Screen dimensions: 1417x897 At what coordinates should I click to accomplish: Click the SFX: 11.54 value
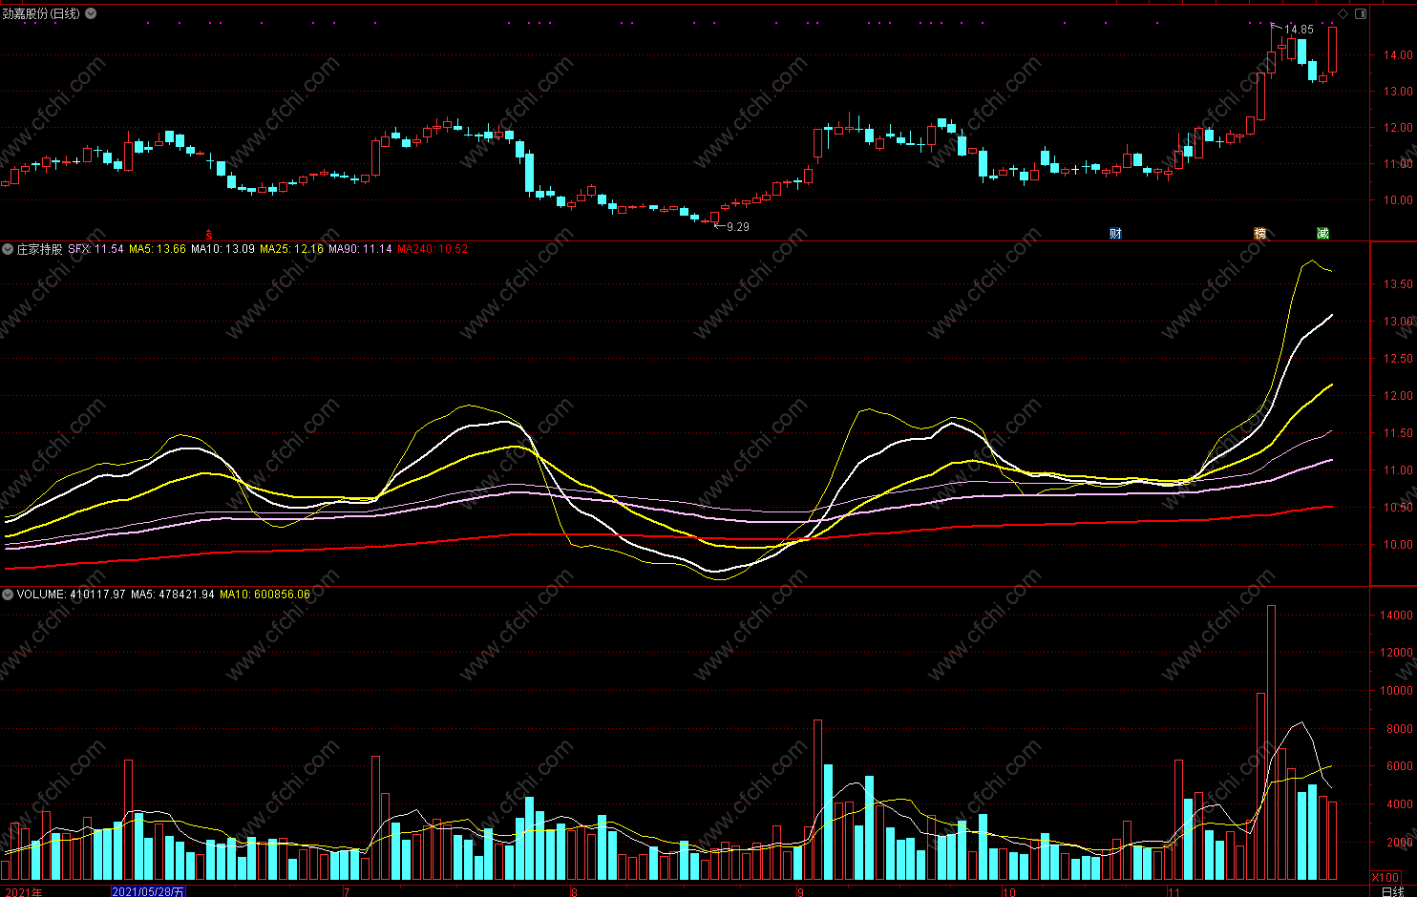95,249
